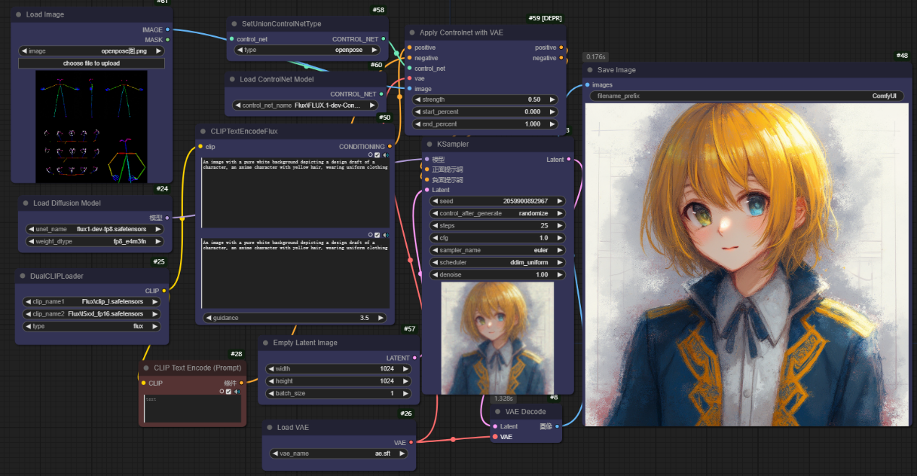The image size is (917, 476).
Task: Click the left arrow to decrease ControlNet strength
Action: pos(418,100)
